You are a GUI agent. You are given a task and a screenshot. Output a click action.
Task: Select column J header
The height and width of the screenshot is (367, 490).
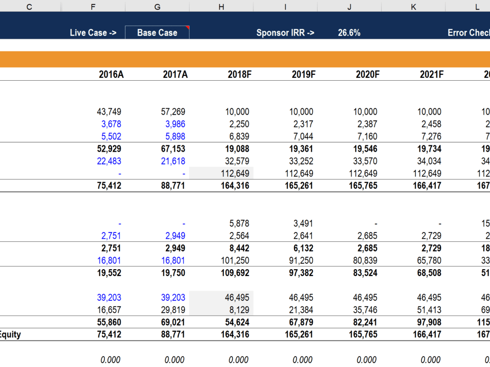(349, 6)
